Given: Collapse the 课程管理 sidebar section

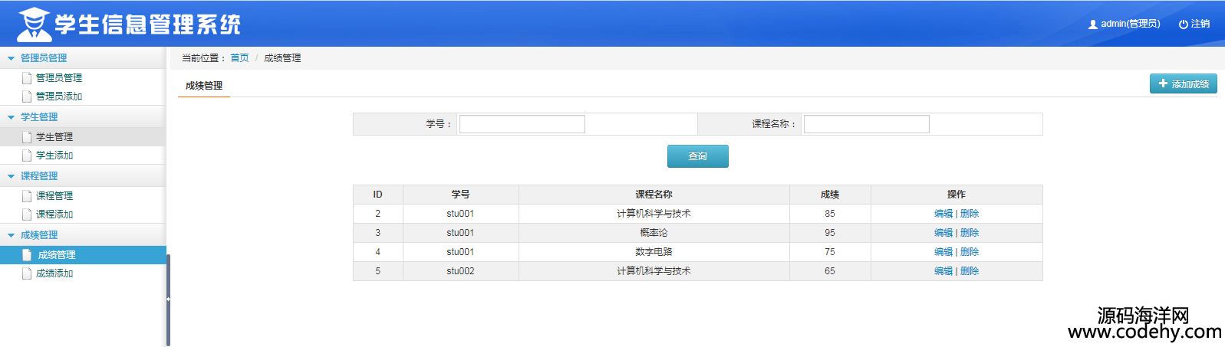Looking at the screenshot, I should (x=11, y=176).
